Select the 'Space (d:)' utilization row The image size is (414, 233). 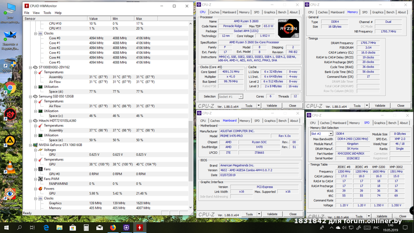pyautogui.click(x=106, y=92)
